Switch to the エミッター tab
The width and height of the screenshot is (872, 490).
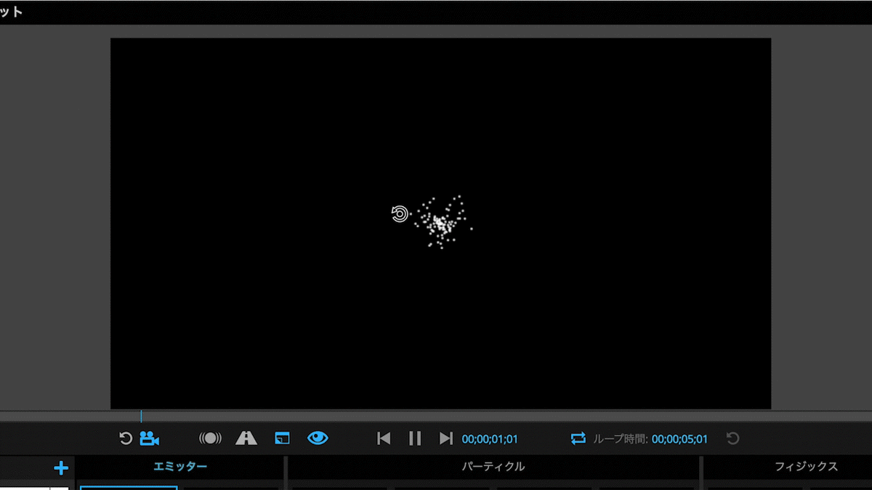point(179,468)
